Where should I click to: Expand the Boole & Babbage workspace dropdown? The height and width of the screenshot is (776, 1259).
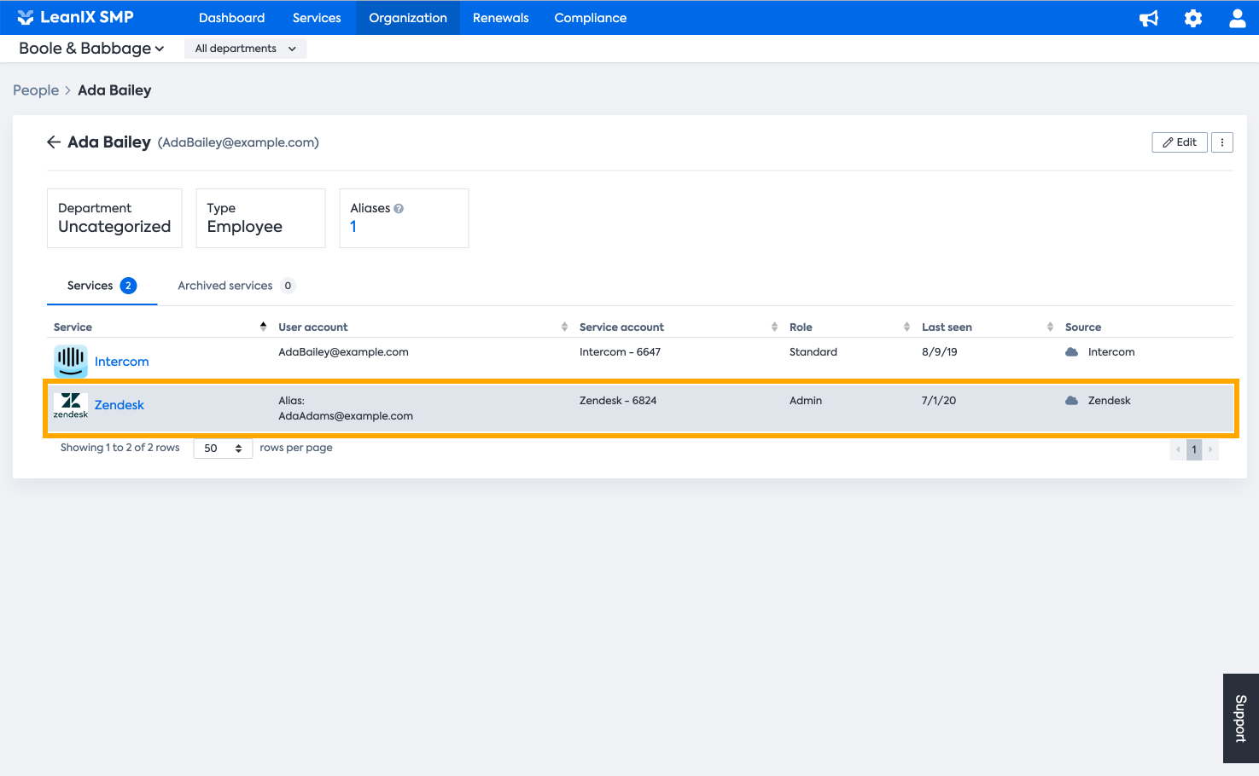pos(91,49)
